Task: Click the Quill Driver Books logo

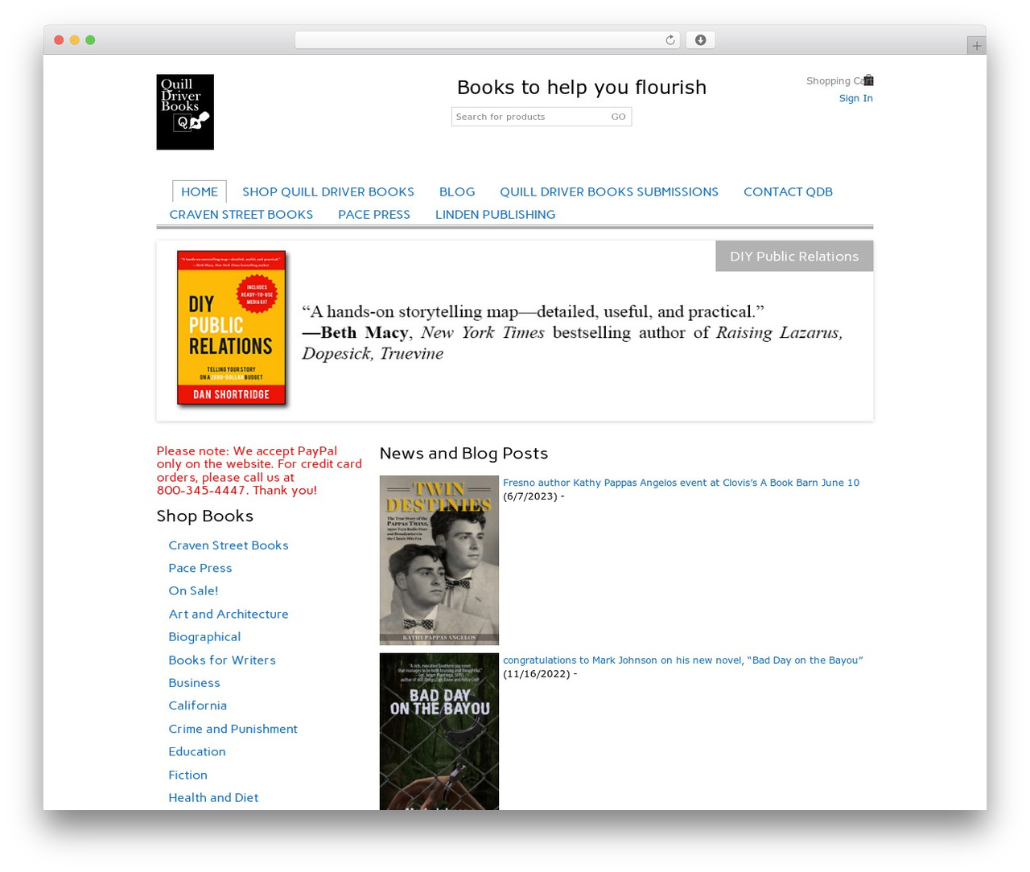Action: coord(185,112)
